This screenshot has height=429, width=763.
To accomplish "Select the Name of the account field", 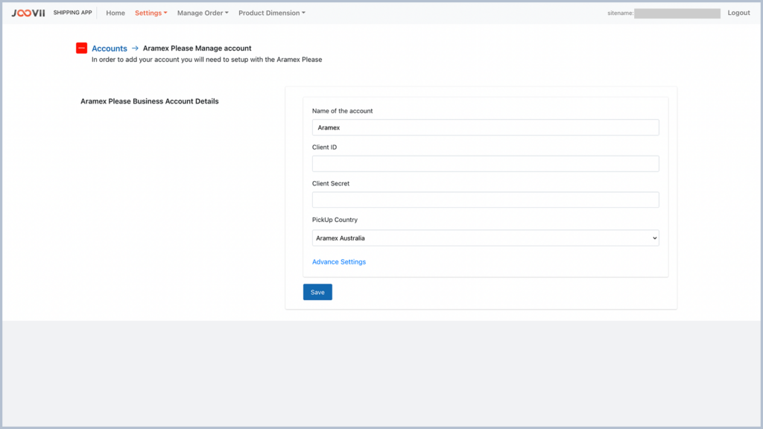I will [485, 127].
